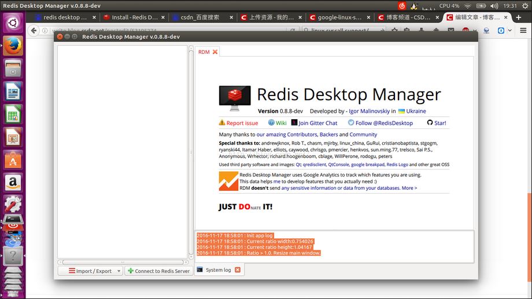Click the 'More >' analytics link
The width and height of the screenshot is (532, 299).
409,188
